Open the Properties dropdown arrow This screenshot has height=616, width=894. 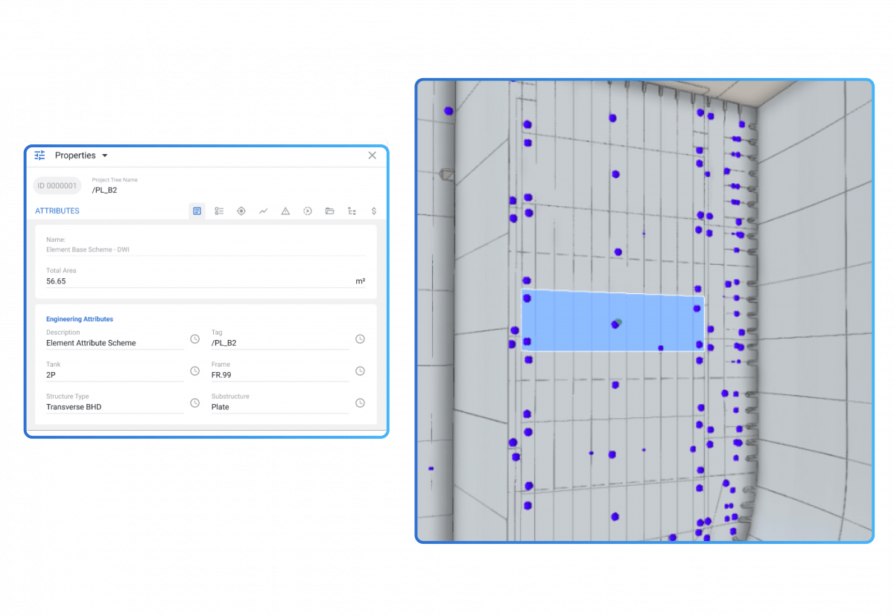[x=105, y=155]
